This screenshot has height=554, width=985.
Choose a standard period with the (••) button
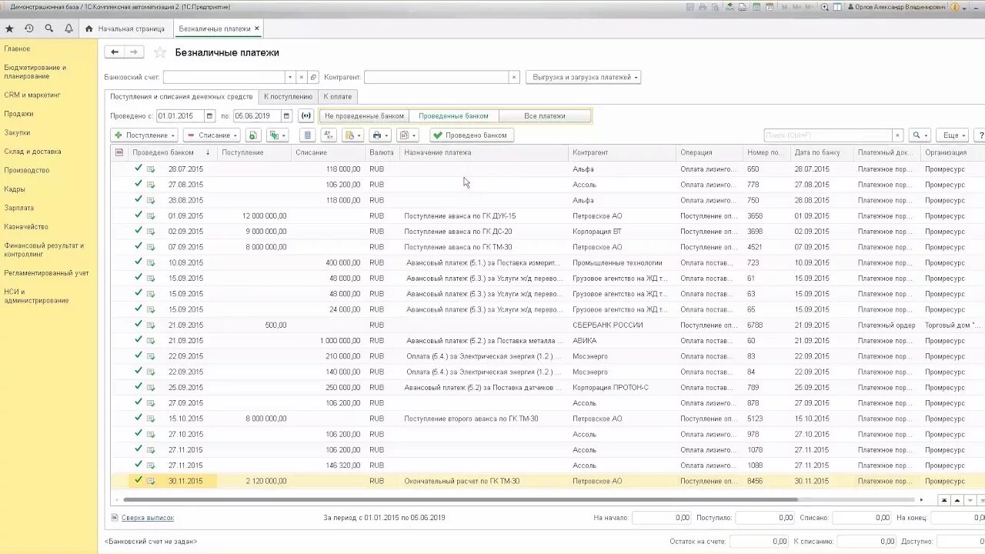point(306,115)
